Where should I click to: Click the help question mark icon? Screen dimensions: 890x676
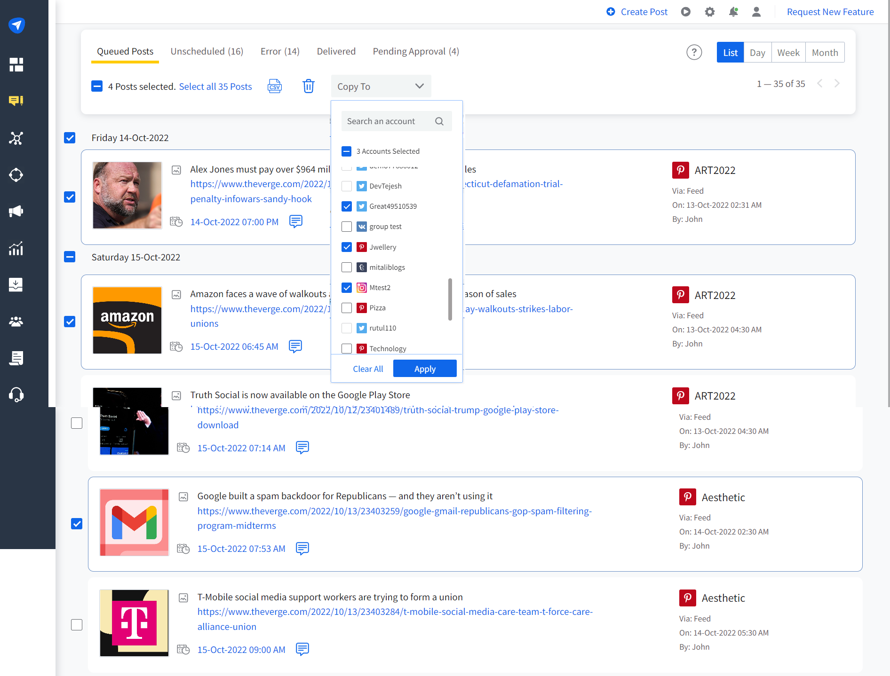click(694, 52)
